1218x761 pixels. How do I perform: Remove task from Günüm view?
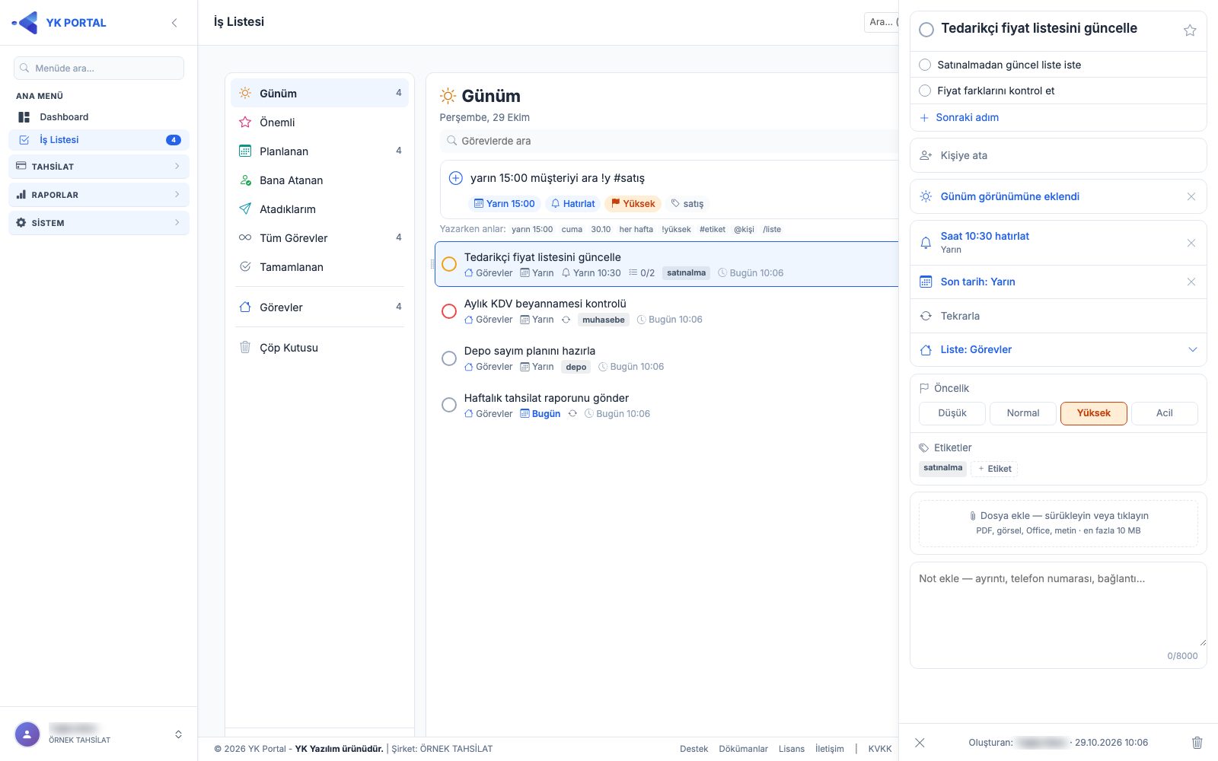tap(1191, 196)
